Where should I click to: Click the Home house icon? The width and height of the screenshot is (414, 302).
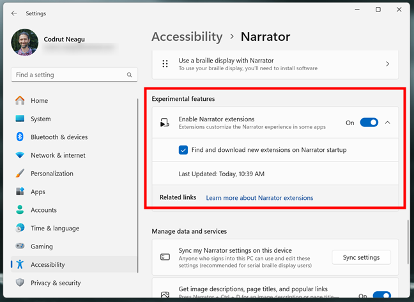coord(20,100)
